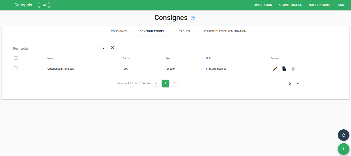The width and height of the screenshot is (351, 156).
Task: Click the http://rundeck.api host cell
Action: point(217,69)
